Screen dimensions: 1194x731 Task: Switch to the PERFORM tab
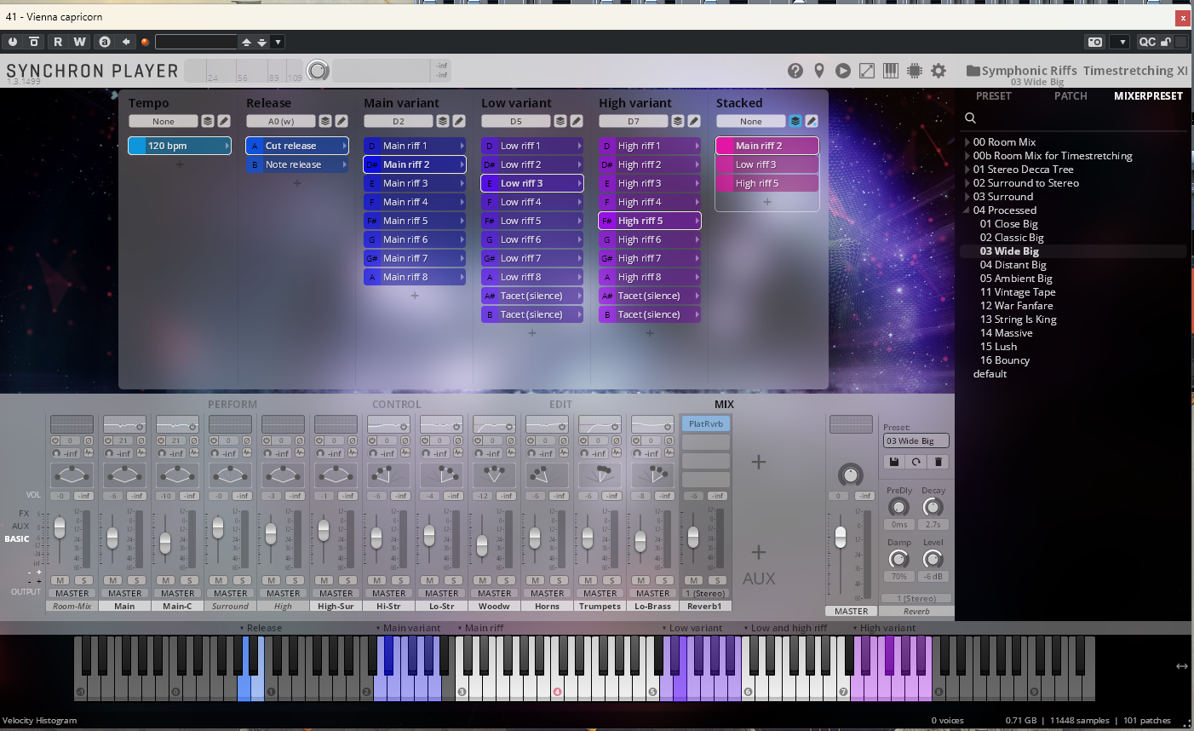pyautogui.click(x=232, y=405)
